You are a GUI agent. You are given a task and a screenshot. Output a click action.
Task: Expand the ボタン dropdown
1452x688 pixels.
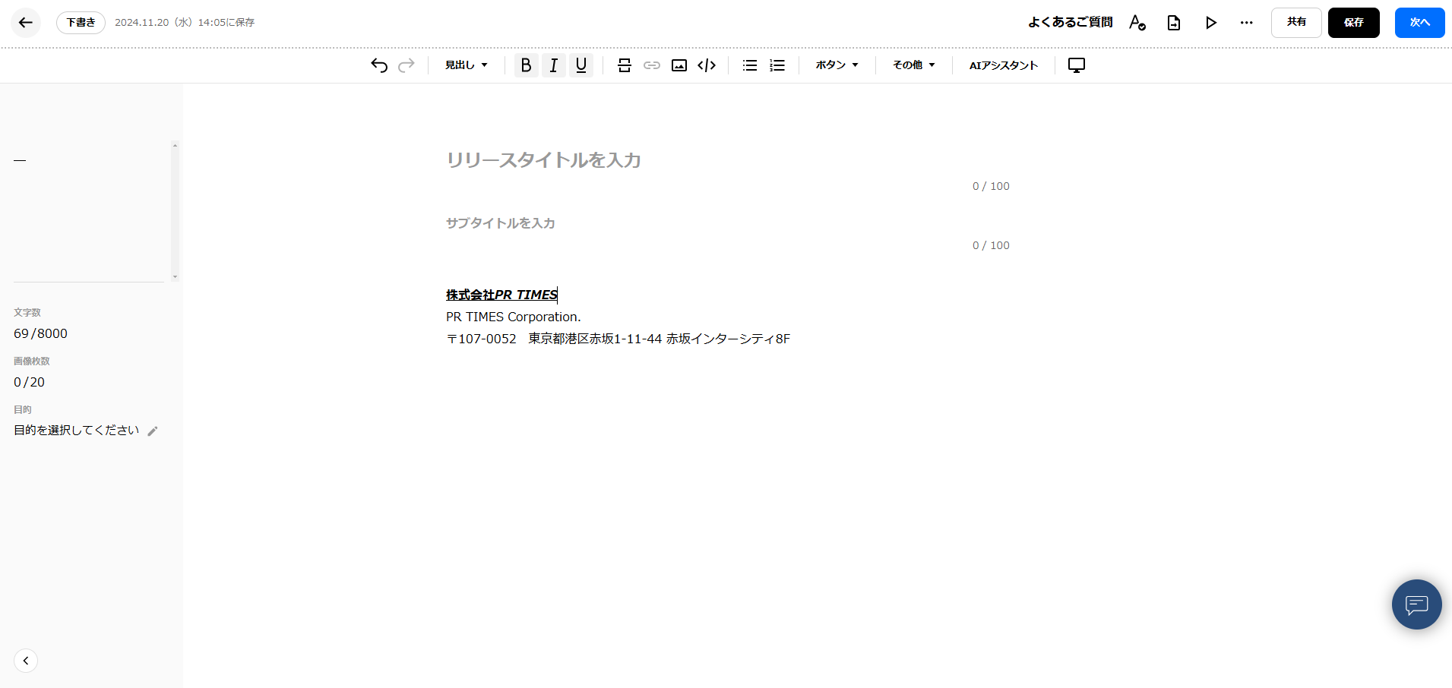click(837, 65)
